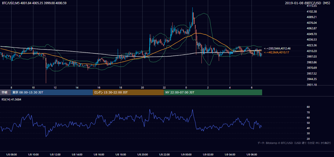Click the 4076.04 price axis value
This screenshot has width=334, height=157.
pyautogui.click(x=312, y=23)
